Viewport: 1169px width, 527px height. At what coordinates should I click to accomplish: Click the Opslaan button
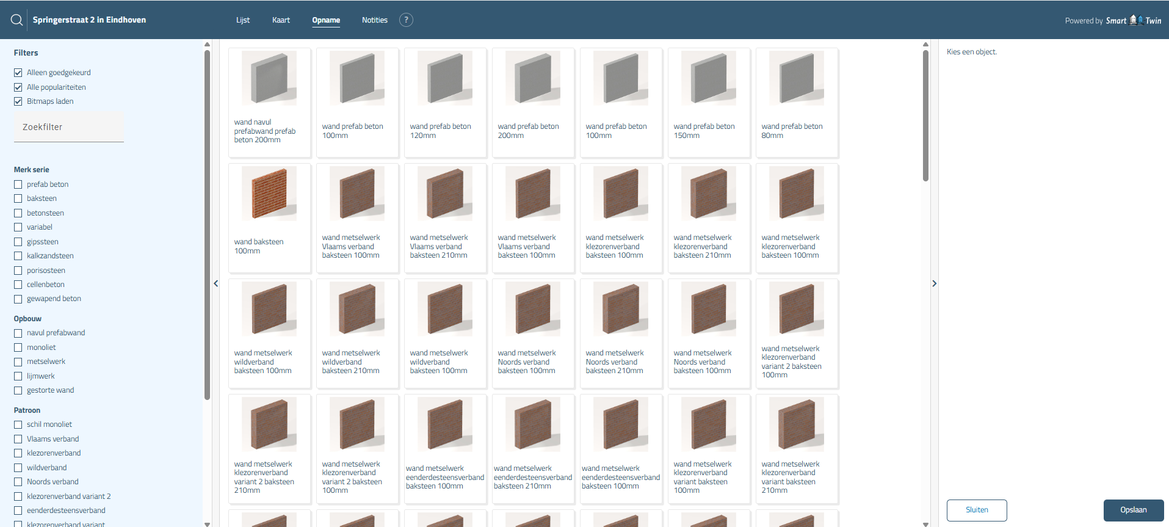(x=1133, y=510)
